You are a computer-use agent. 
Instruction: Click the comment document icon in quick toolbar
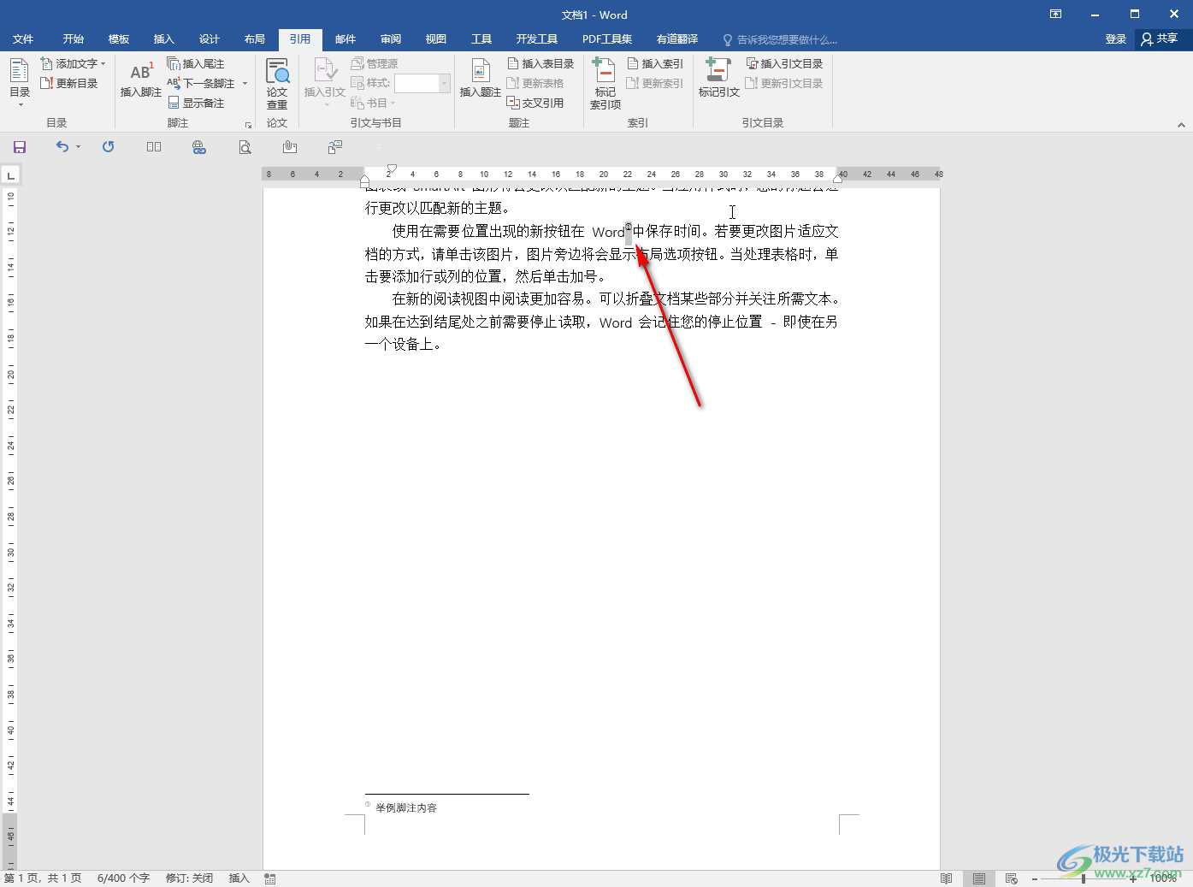pyautogui.click(x=335, y=147)
